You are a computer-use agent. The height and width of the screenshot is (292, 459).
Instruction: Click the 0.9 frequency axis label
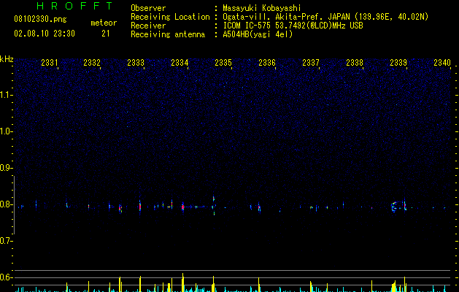6,168
